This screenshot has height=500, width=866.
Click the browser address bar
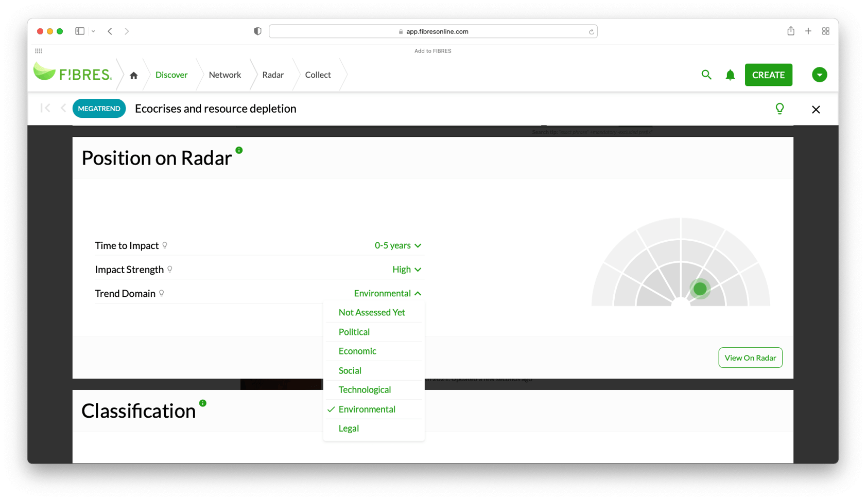(x=433, y=31)
